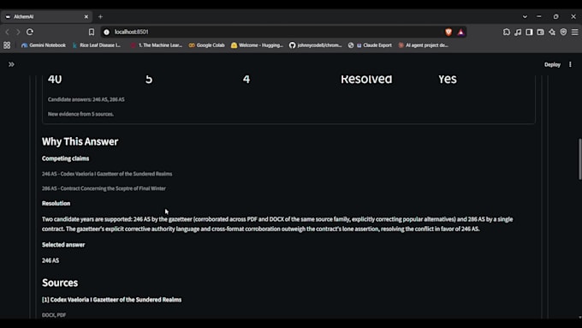Go forward using the browser forward arrow

click(18, 32)
